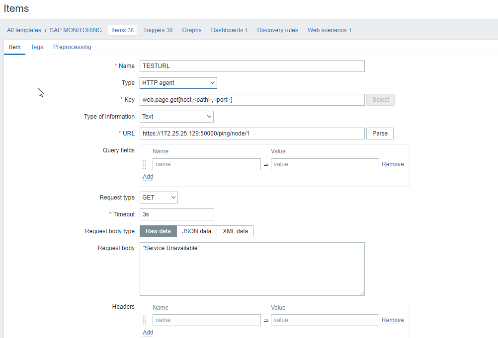This screenshot has height=338, width=498.
Task: Select Raw data request body type
Action: tap(158, 231)
